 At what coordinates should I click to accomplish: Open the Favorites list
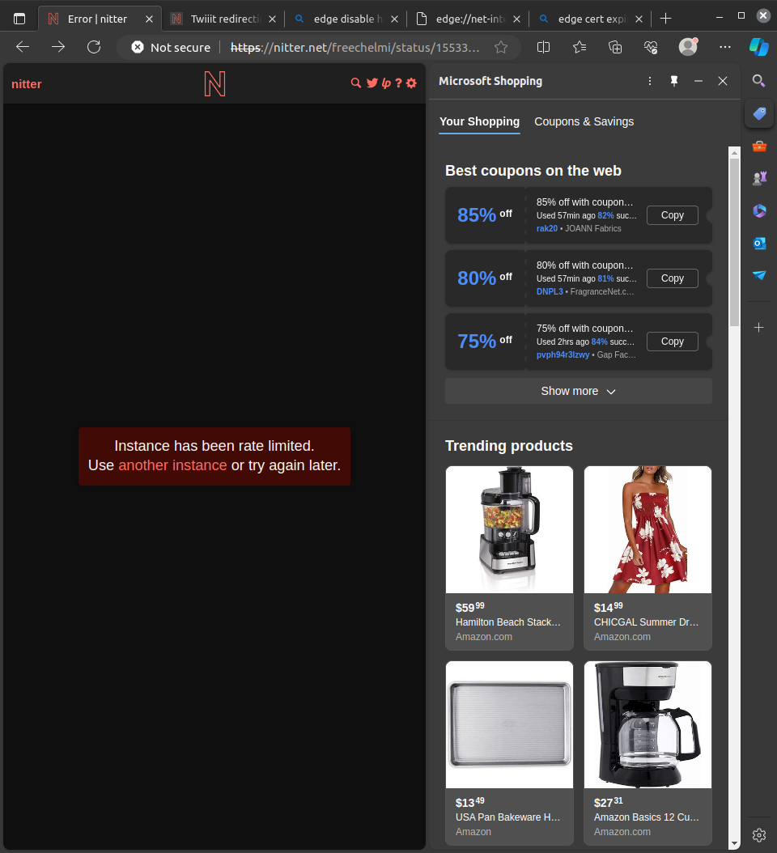[579, 47]
